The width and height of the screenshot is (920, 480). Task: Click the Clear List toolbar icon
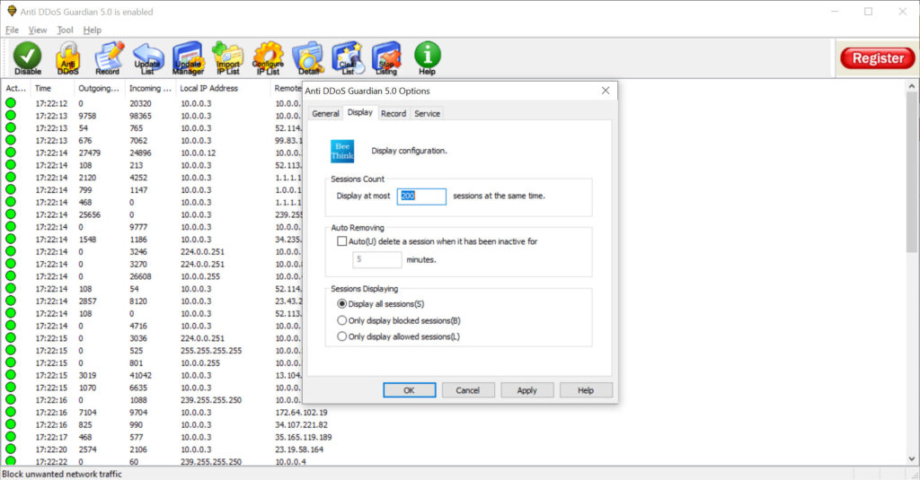347,58
